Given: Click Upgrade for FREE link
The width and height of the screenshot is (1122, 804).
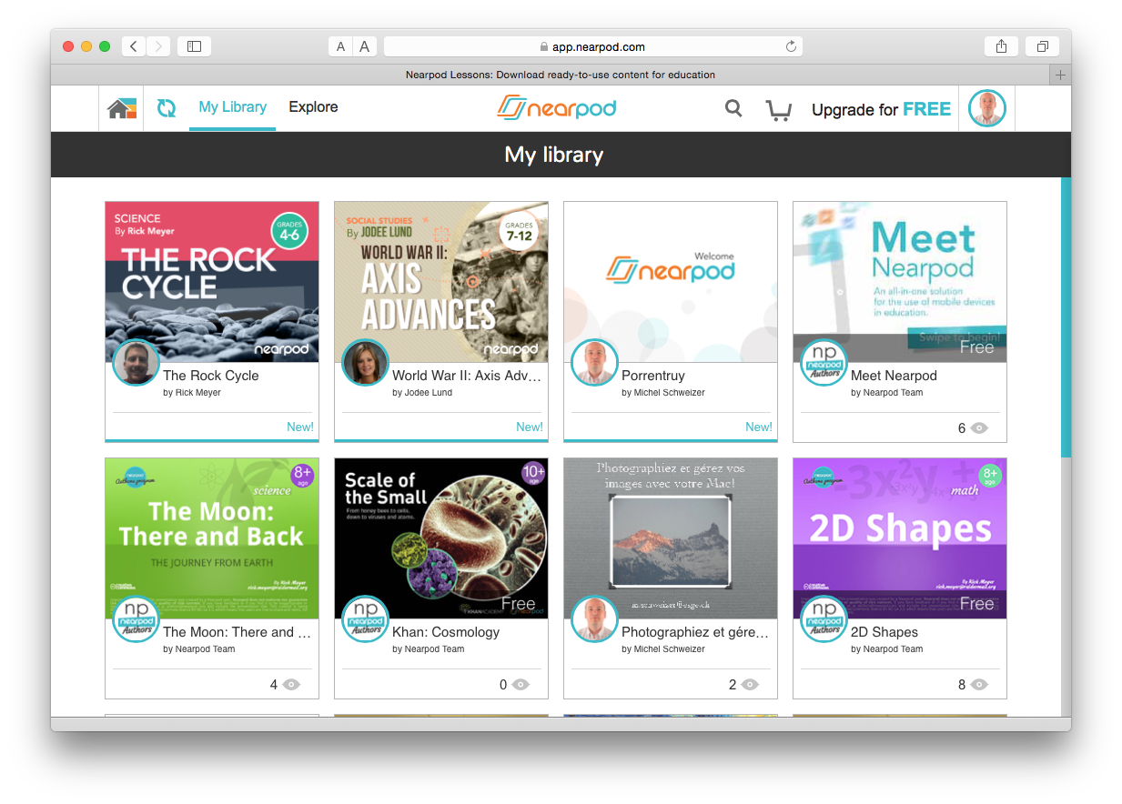Looking at the screenshot, I should click(x=880, y=110).
